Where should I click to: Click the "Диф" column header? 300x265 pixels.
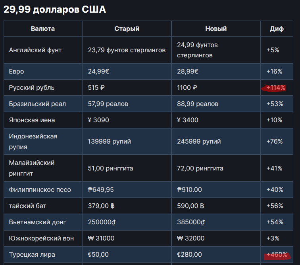pos(277,28)
